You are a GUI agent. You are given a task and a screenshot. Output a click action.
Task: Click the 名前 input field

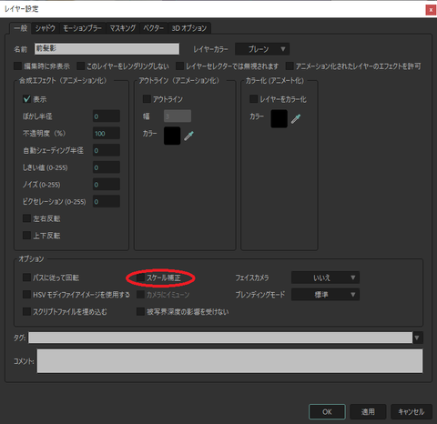107,49
